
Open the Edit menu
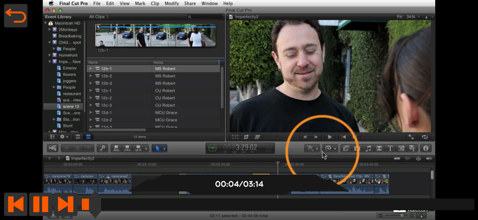(110, 3)
